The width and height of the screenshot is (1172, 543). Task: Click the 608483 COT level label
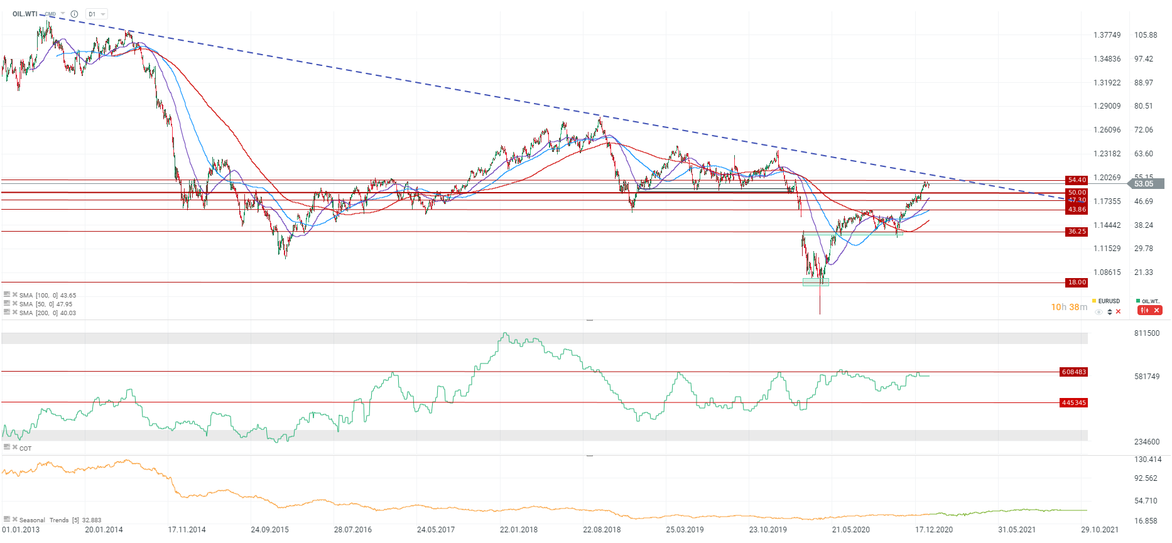[1073, 372]
